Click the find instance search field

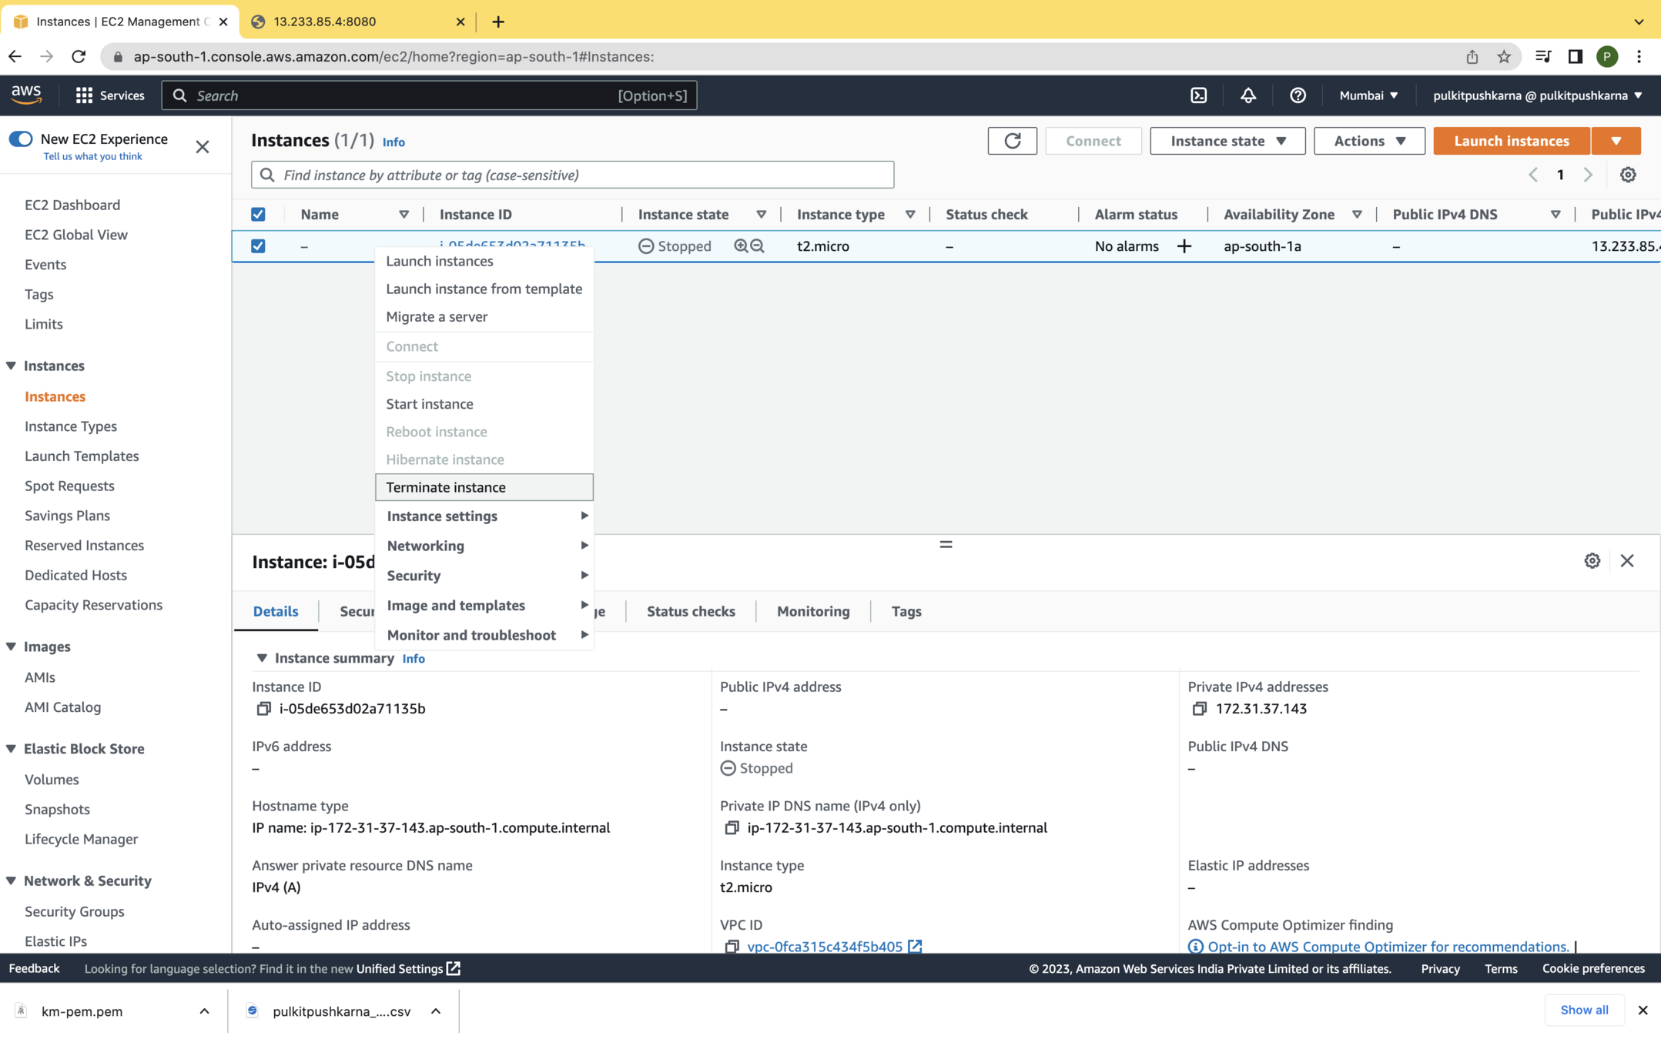tap(585, 175)
